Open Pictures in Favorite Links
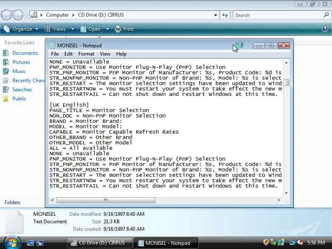This screenshot has width=332, height=249. click(x=21, y=62)
